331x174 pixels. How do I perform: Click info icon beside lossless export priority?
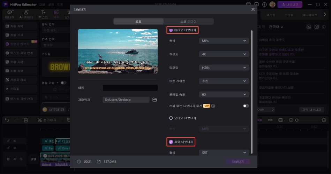pos(213,106)
